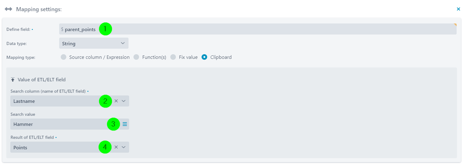Image resolution: width=464 pixels, height=164 pixels.
Task: Click the parent_points Define field input
Action: pos(258,29)
